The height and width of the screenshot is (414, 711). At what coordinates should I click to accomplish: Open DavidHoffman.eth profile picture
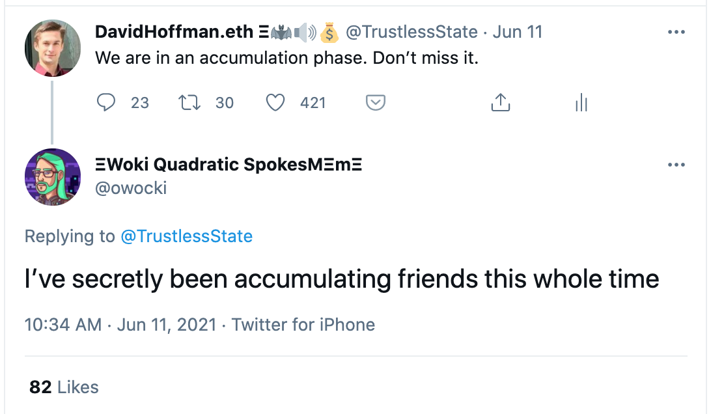pyautogui.click(x=52, y=49)
